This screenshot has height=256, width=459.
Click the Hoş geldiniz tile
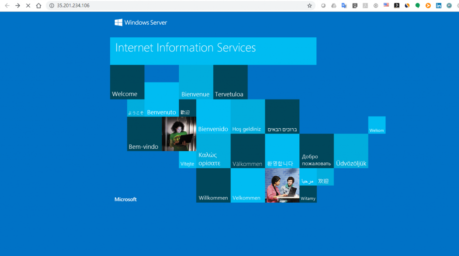pyautogui.click(x=247, y=117)
